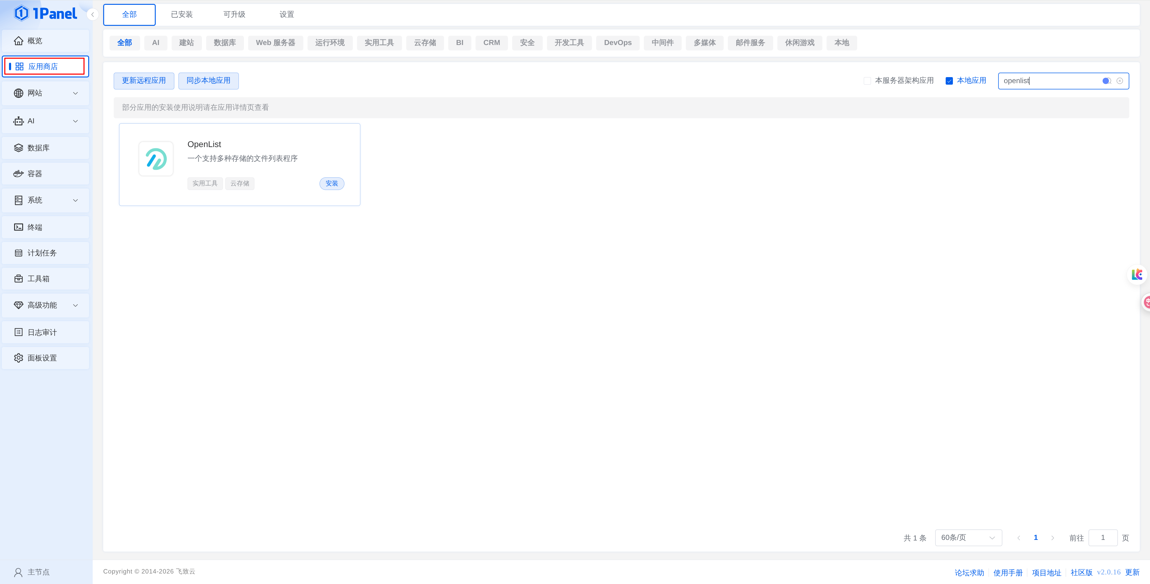The height and width of the screenshot is (584, 1150).
Task: Filter by the CRM category
Action: (x=491, y=43)
